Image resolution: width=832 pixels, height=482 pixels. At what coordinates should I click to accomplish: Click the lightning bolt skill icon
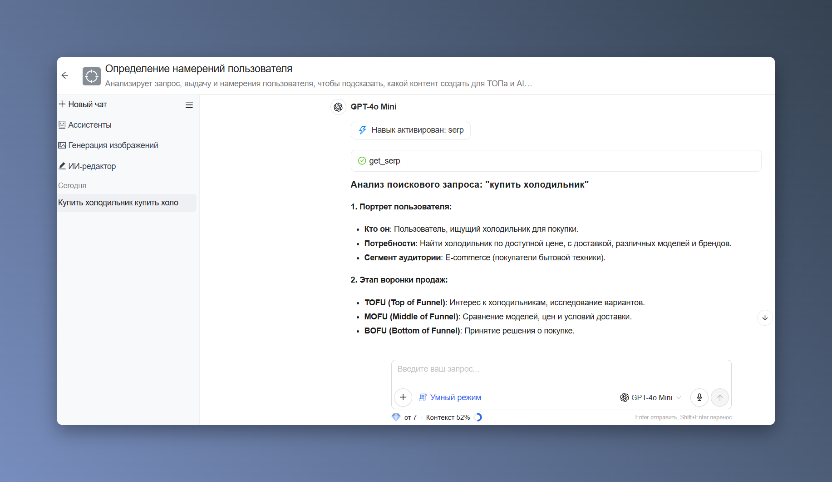point(362,130)
